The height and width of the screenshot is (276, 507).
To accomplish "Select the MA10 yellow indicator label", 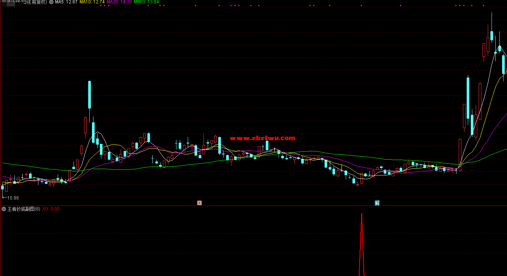I will (92, 2).
